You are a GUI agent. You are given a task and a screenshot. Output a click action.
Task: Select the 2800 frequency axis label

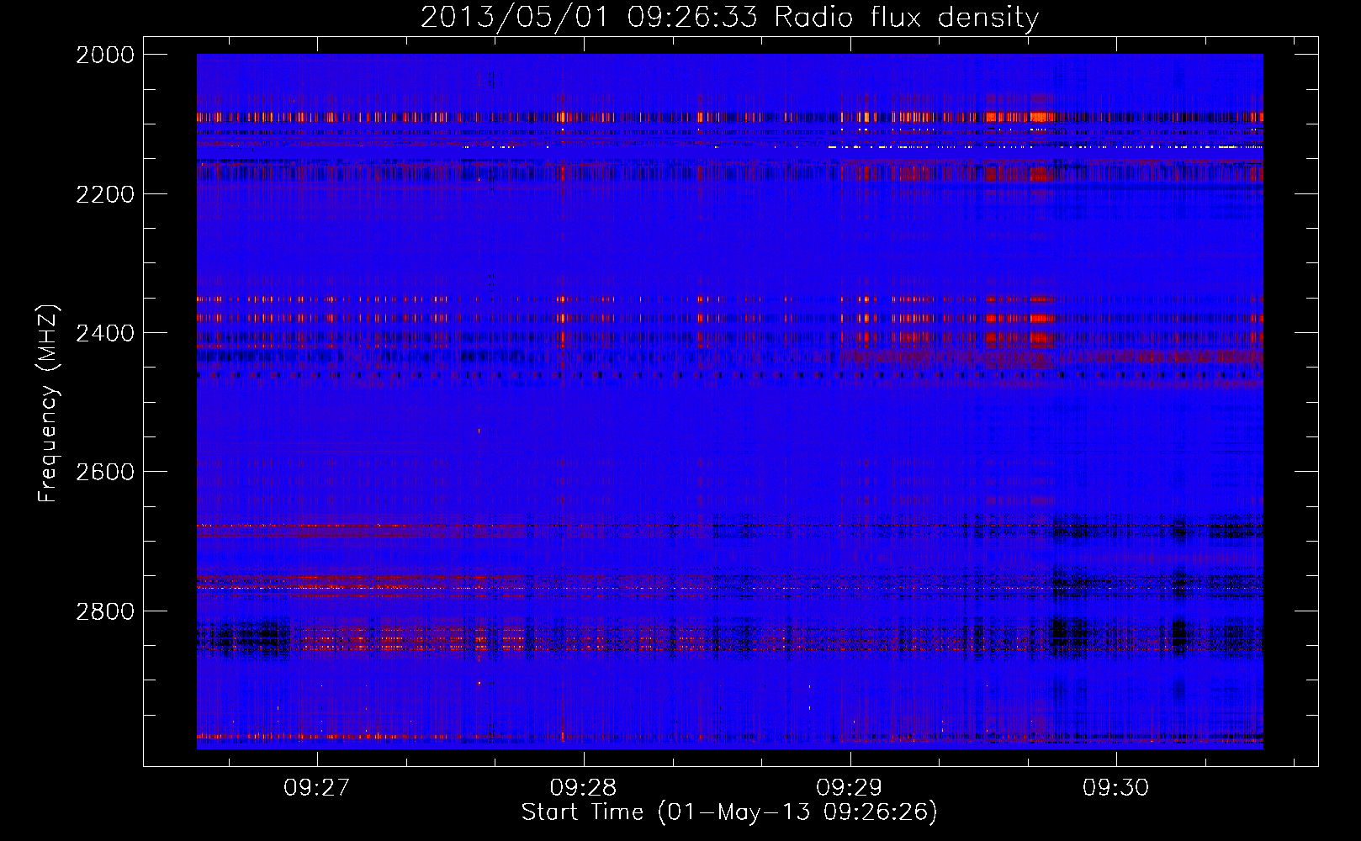pos(105,611)
